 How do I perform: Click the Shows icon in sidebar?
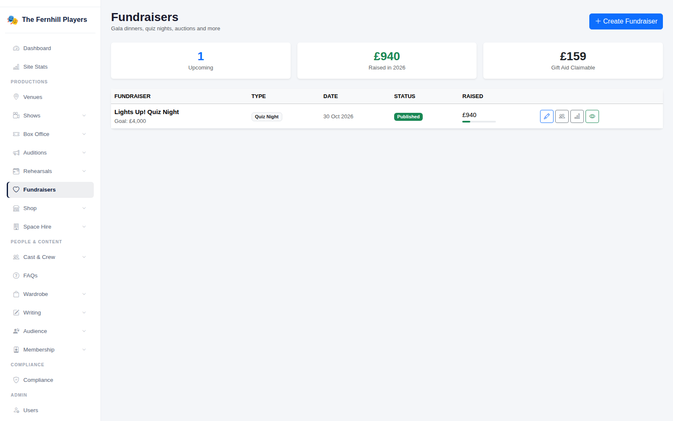pyautogui.click(x=16, y=115)
